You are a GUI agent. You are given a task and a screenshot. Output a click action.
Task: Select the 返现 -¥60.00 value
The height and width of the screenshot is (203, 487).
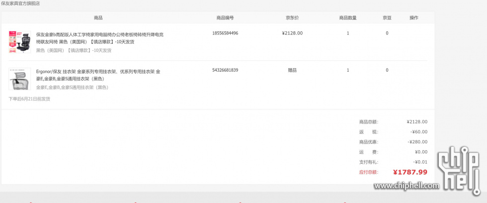418,132
